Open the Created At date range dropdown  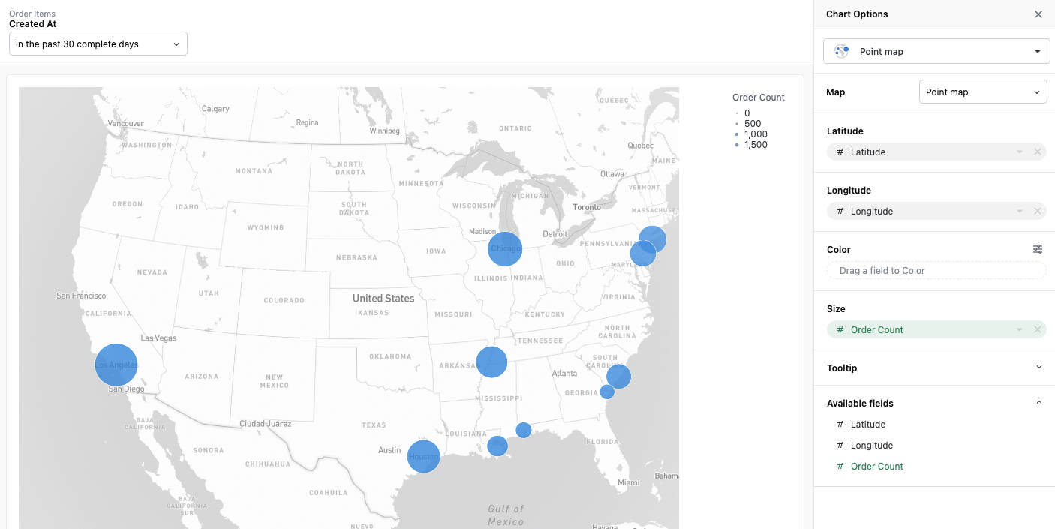pos(98,44)
